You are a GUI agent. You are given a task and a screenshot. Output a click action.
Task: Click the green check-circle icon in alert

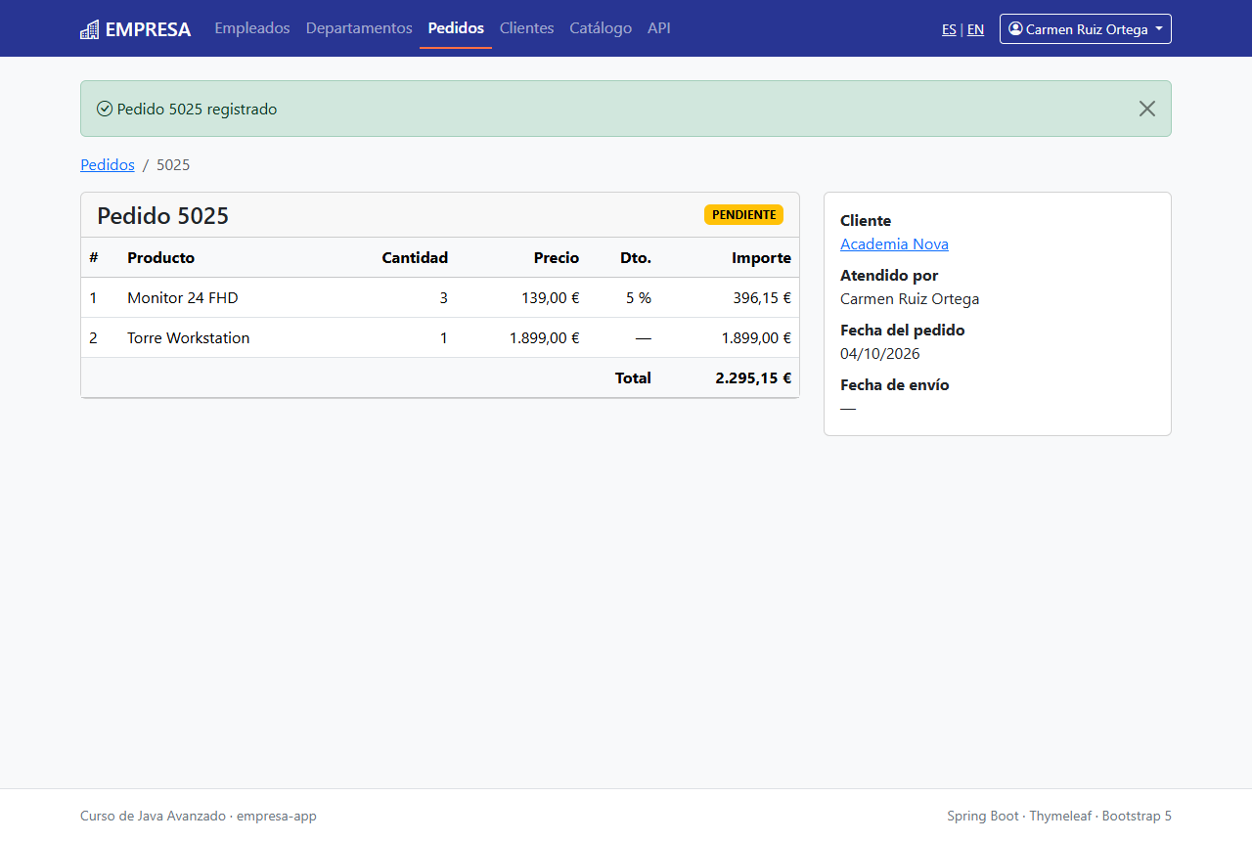coord(105,109)
